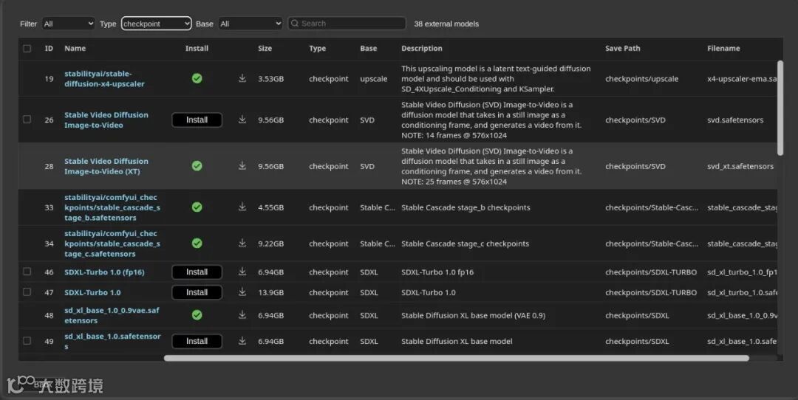Viewport: 798px width, 400px height.
Task: Sort by the Save Path column header
Action: (622, 48)
